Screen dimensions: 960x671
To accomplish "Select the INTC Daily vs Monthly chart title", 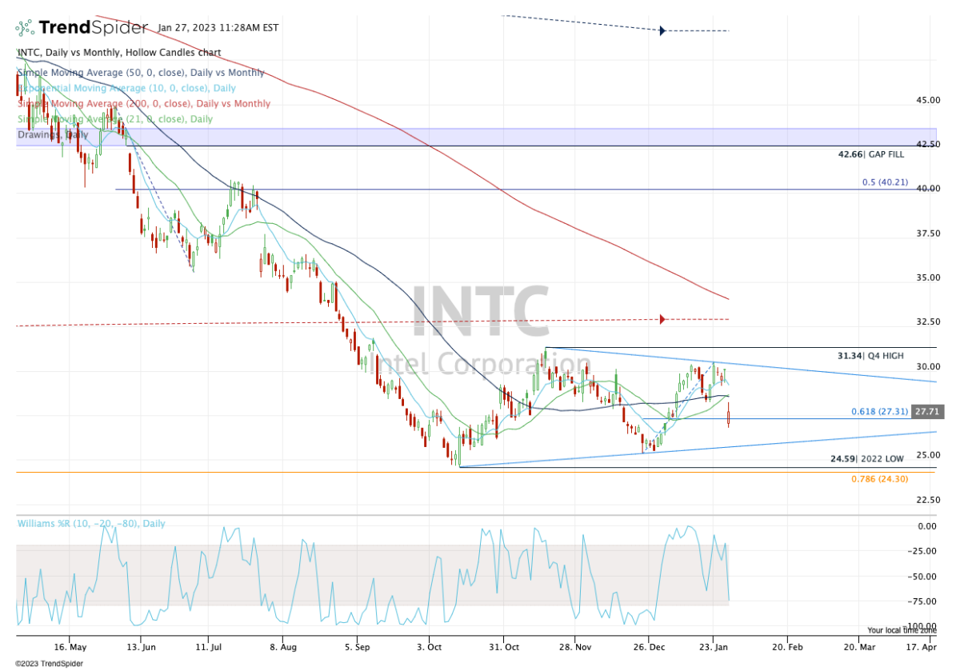I will tap(119, 53).
